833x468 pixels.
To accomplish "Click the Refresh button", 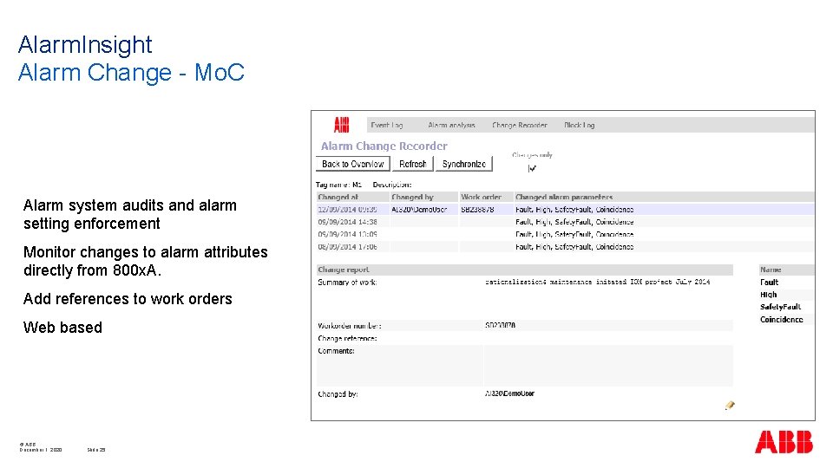I will coord(413,164).
